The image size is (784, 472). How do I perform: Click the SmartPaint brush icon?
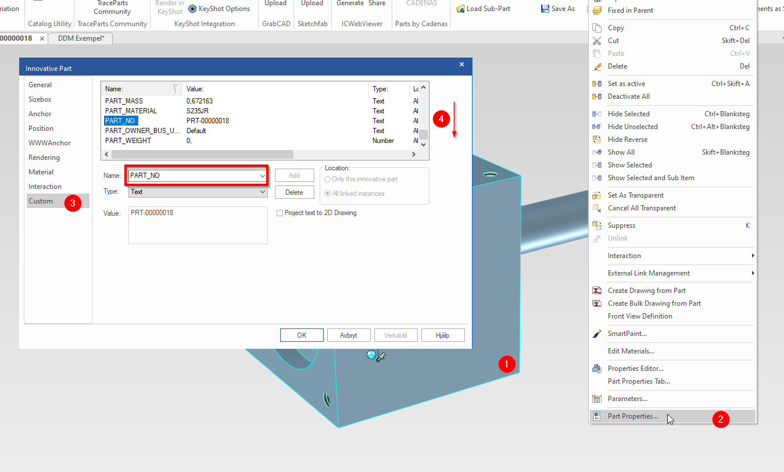point(597,334)
